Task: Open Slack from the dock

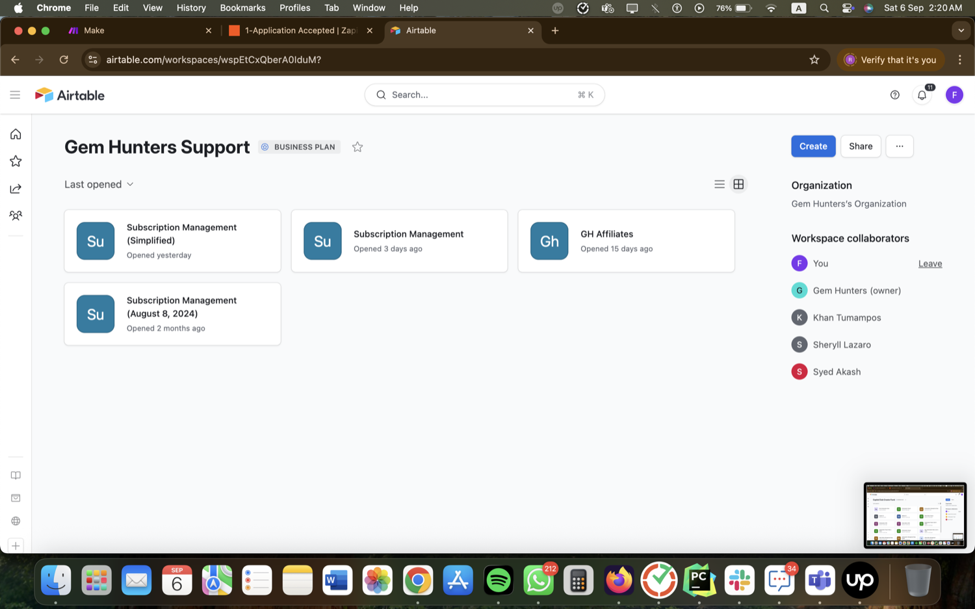Action: click(740, 580)
